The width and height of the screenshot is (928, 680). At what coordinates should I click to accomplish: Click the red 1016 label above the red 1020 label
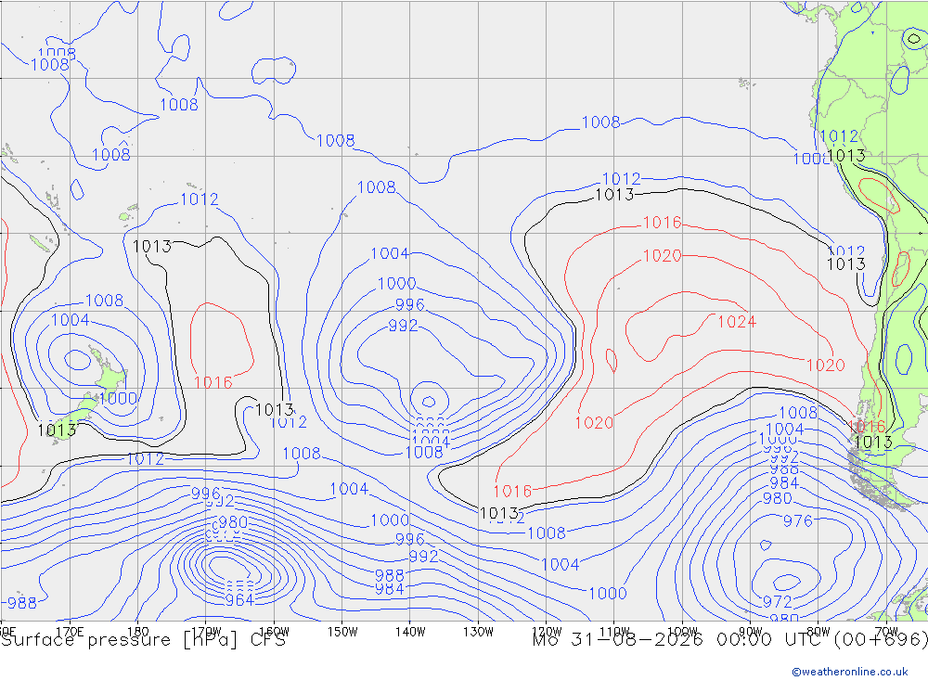(663, 223)
